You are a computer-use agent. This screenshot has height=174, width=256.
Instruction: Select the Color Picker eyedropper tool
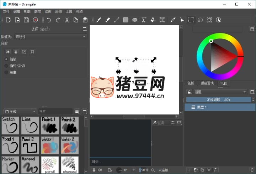tap(173, 20)
